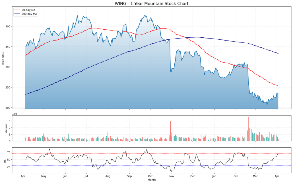Click the 'May' month label

(44, 176)
